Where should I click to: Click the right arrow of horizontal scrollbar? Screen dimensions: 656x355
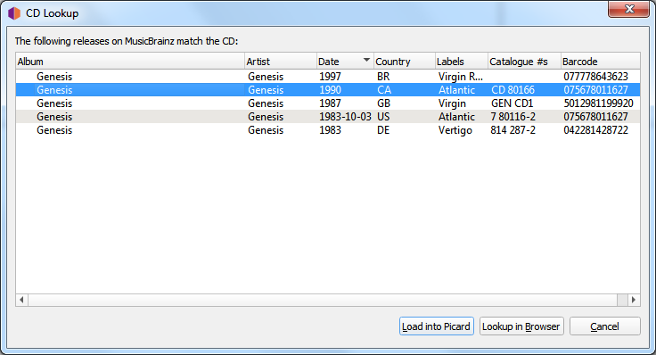(x=634, y=300)
